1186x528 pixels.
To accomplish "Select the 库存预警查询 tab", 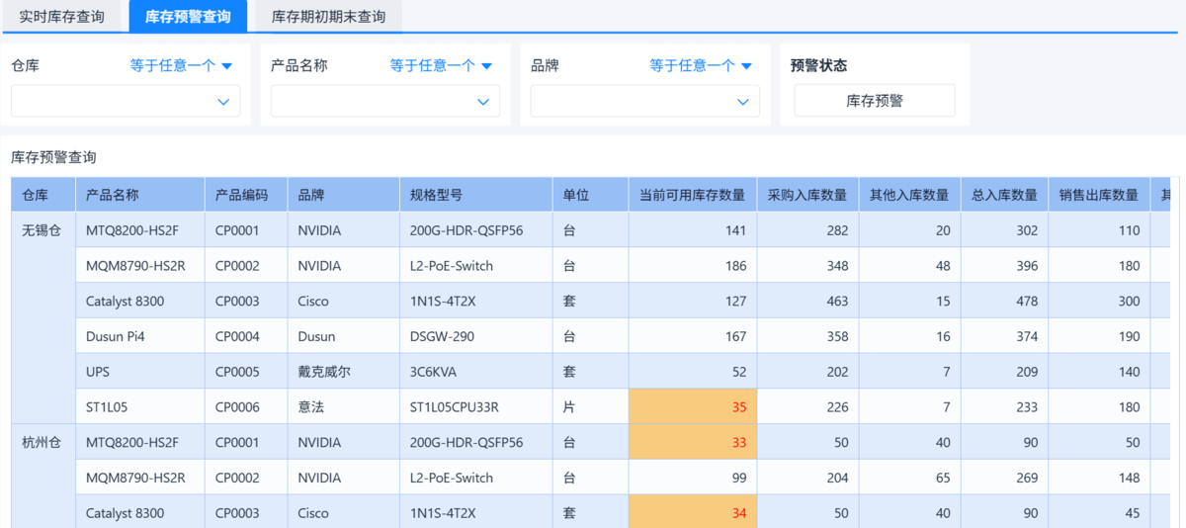I will click(x=188, y=17).
